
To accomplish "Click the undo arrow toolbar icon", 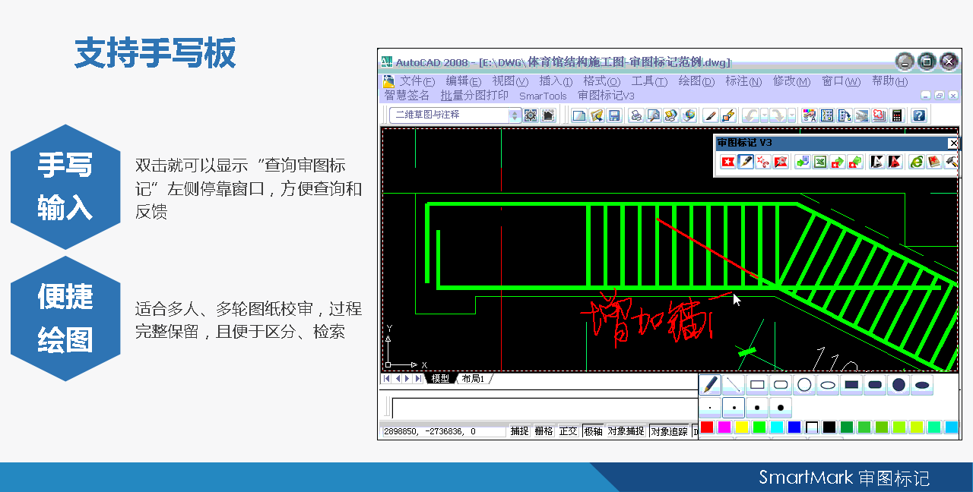I will 750,115.
